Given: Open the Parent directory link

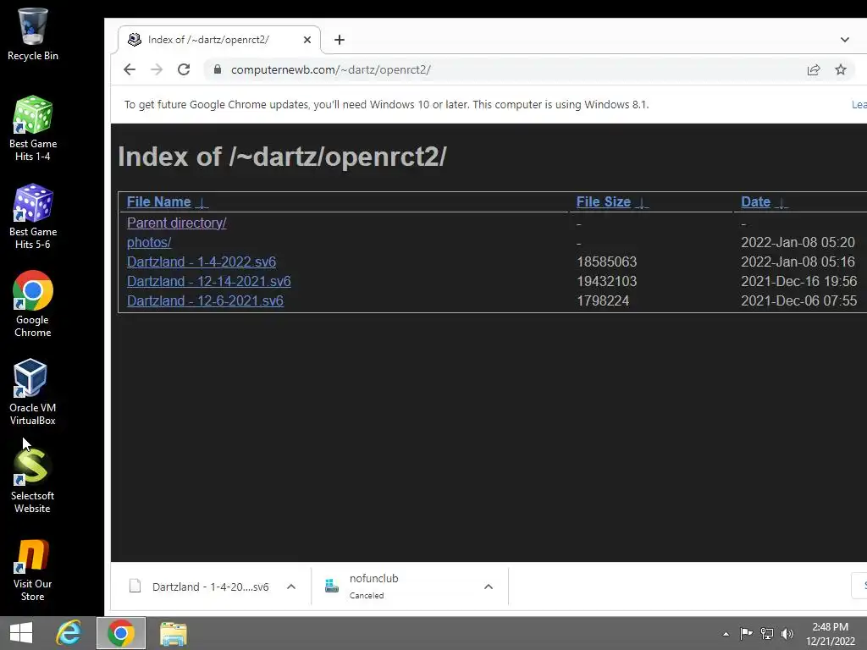Looking at the screenshot, I should [176, 223].
